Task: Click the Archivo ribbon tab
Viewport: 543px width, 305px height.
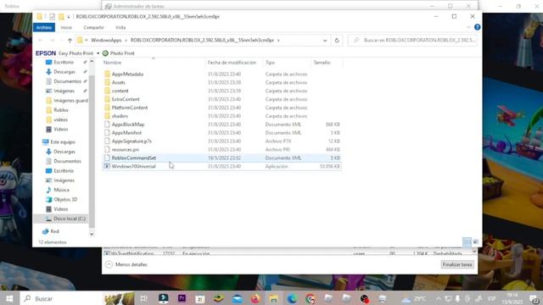Action: point(44,27)
